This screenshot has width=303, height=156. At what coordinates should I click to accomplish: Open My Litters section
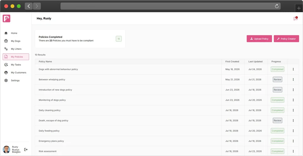tap(16, 49)
